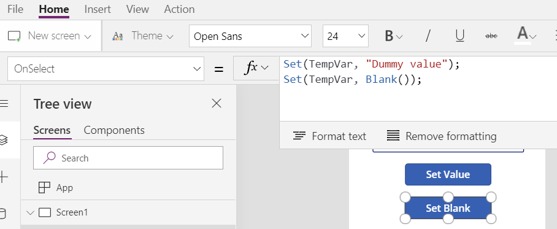This screenshot has width=557, height=229.
Task: Close the Tree view panel
Action: tap(217, 104)
